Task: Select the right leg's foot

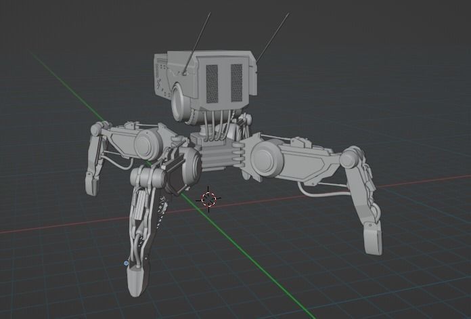Action: [373, 238]
